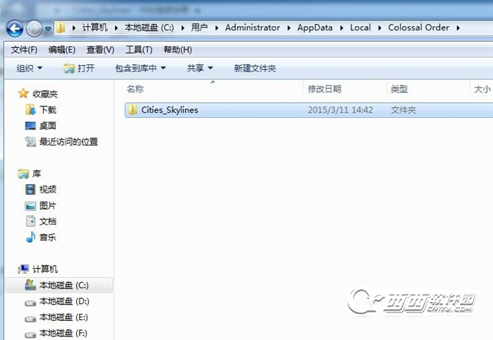Sort by 名称 column header
Viewport: 493px width, 340px height.
[135, 89]
